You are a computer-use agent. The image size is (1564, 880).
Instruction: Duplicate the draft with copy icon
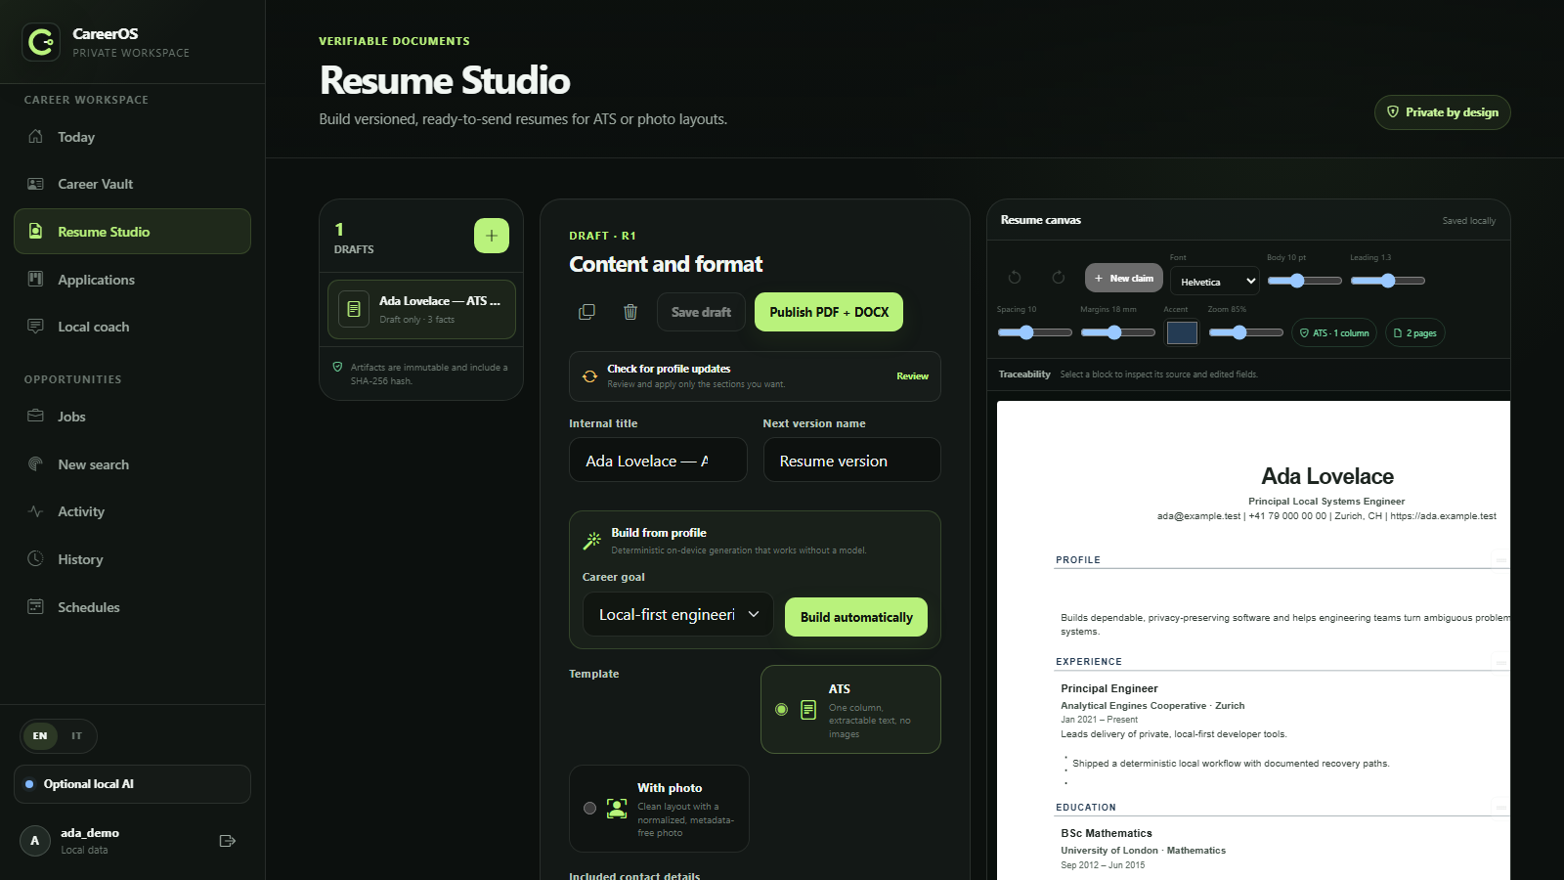point(586,312)
